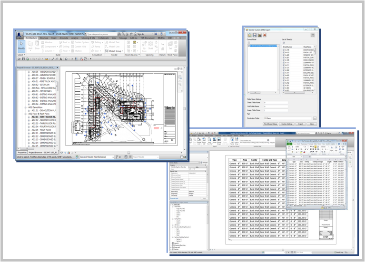Open the Roof tool dropdown arrow

[x=69, y=42]
